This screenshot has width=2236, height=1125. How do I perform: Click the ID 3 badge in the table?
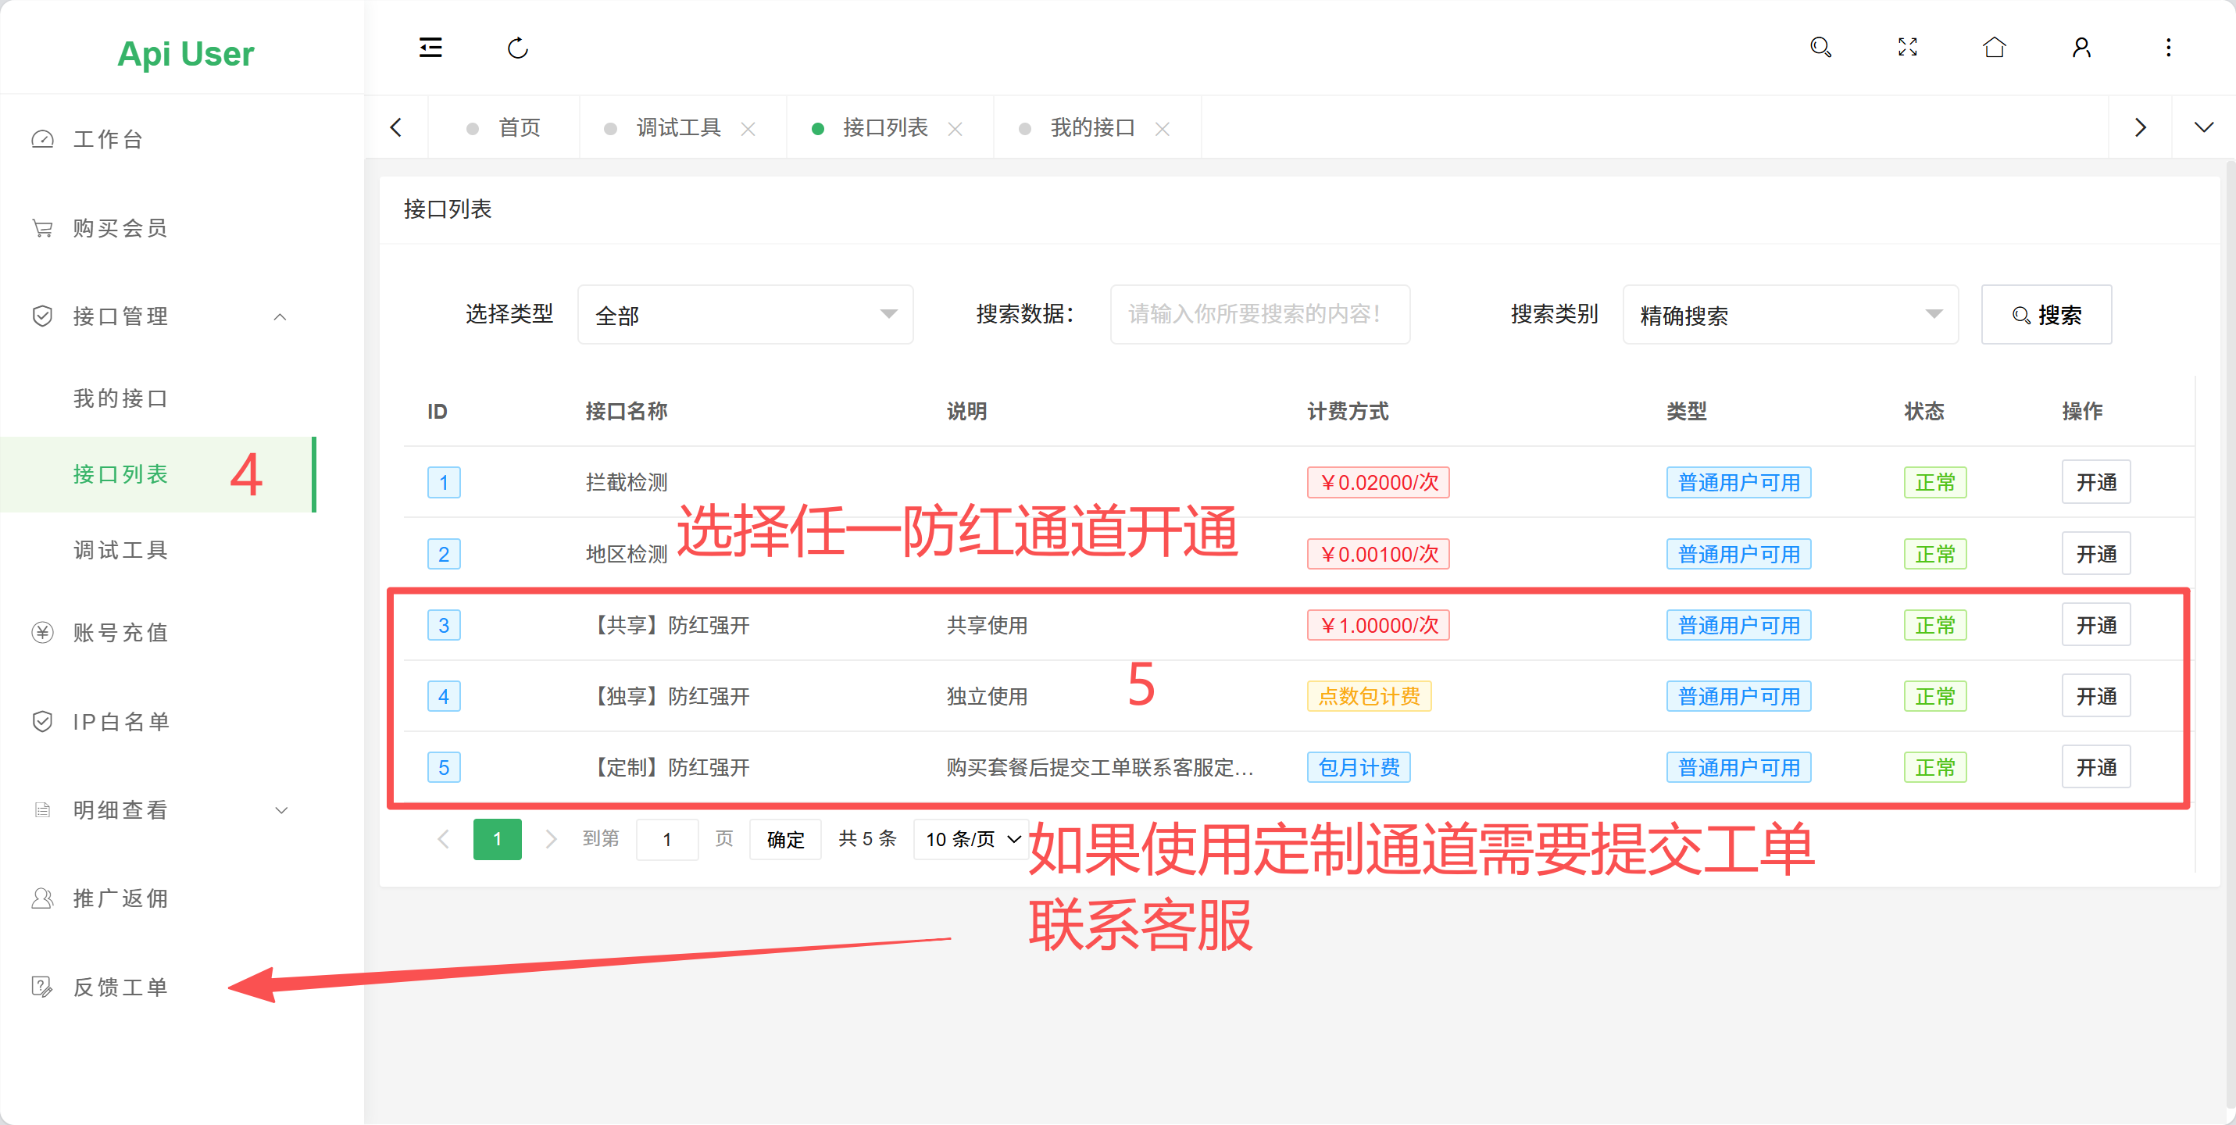(x=444, y=624)
